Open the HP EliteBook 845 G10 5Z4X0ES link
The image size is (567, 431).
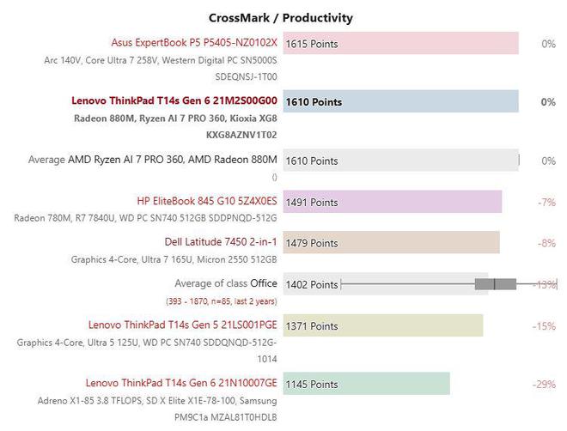[207, 201]
